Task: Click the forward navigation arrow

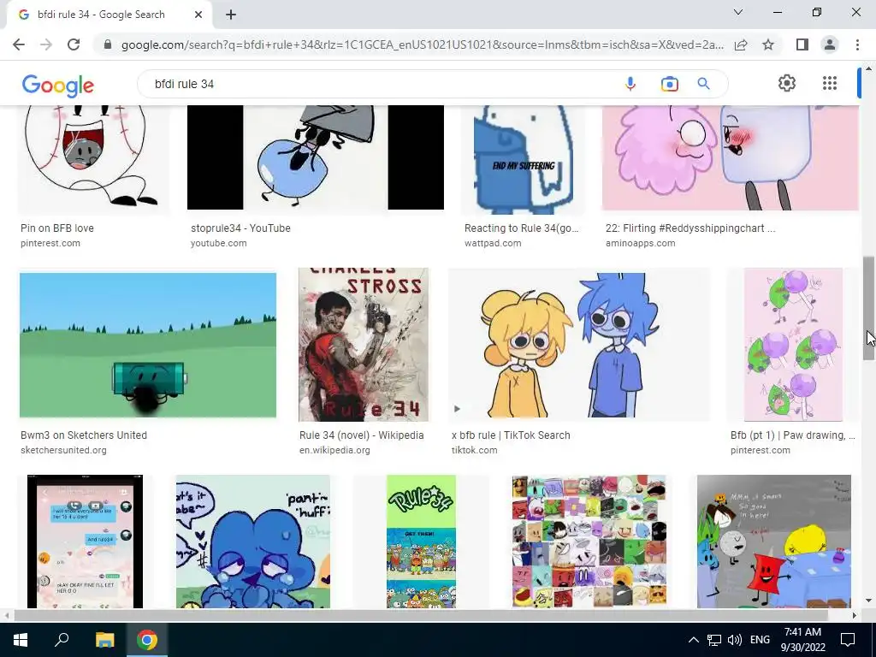Action: 46,44
